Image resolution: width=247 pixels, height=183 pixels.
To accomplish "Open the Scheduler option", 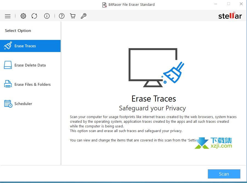I will click(30, 104).
